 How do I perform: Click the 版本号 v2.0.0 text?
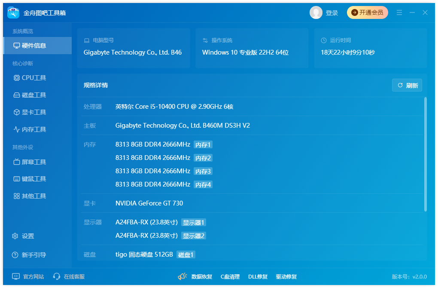pos(409,276)
